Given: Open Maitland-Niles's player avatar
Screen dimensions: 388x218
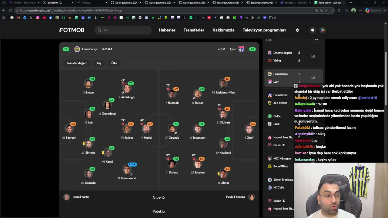Looking at the screenshot, I should 223,84.
